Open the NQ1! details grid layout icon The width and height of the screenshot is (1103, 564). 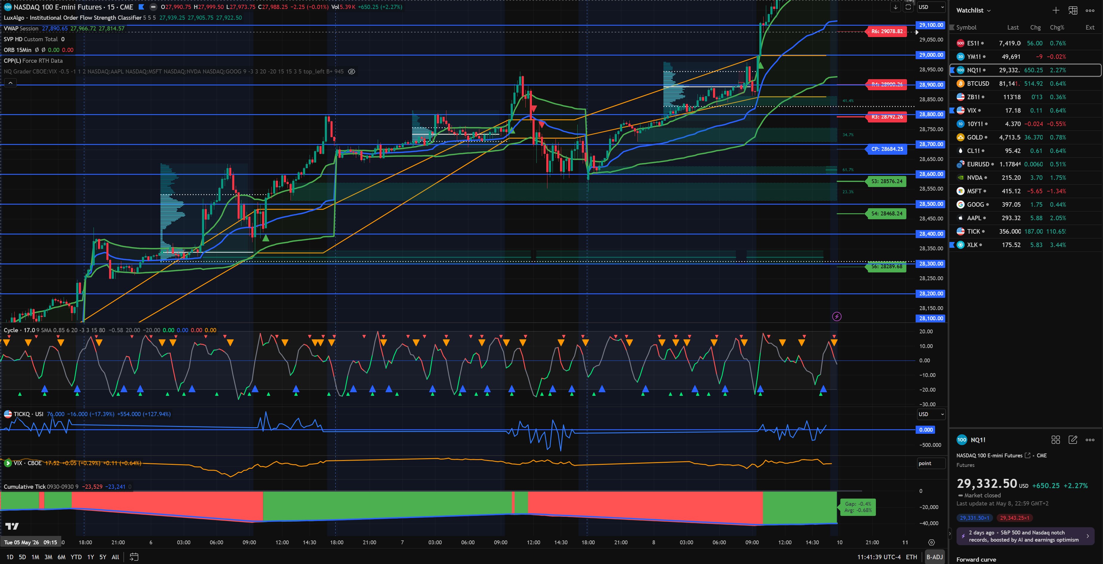click(1055, 439)
